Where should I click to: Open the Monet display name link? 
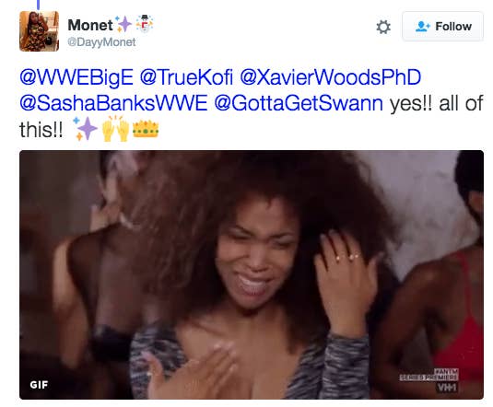[x=90, y=25]
